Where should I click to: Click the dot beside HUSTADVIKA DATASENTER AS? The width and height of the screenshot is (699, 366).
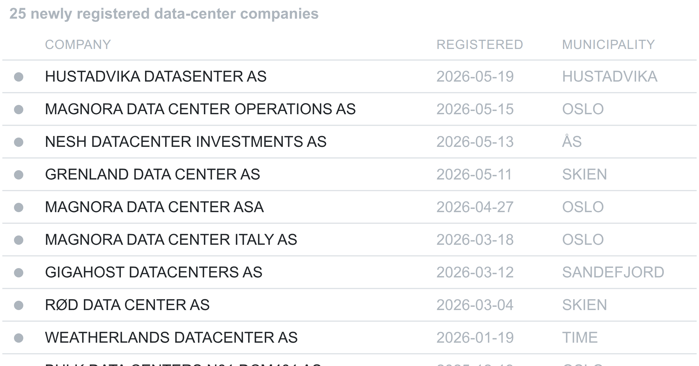(x=19, y=77)
